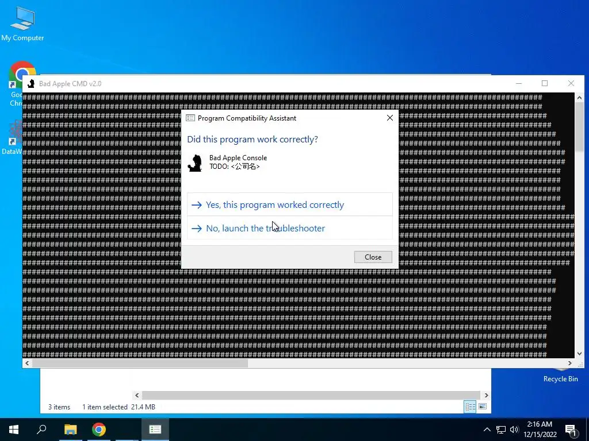Maximize the Bad Apple CMD window
Screen dimensions: 589x441
(545, 83)
